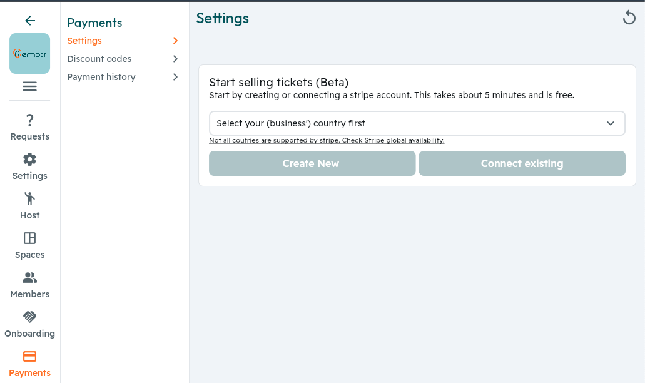
Task: Select Discount codes menu item
Action: 123,59
